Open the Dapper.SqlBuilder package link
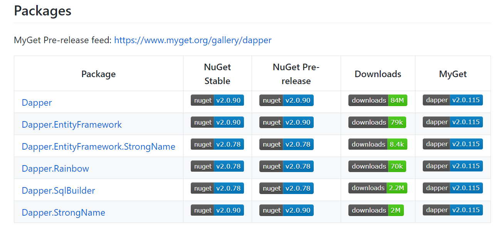Viewport: 501px width, 233px height. point(58,191)
